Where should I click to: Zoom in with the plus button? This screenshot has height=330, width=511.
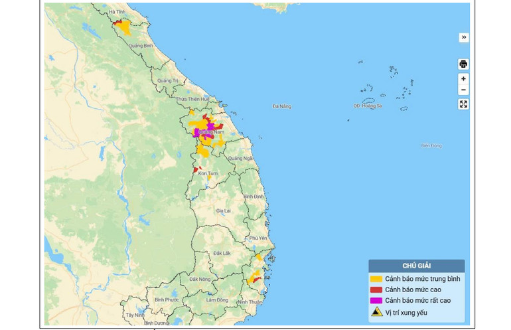tap(463, 79)
